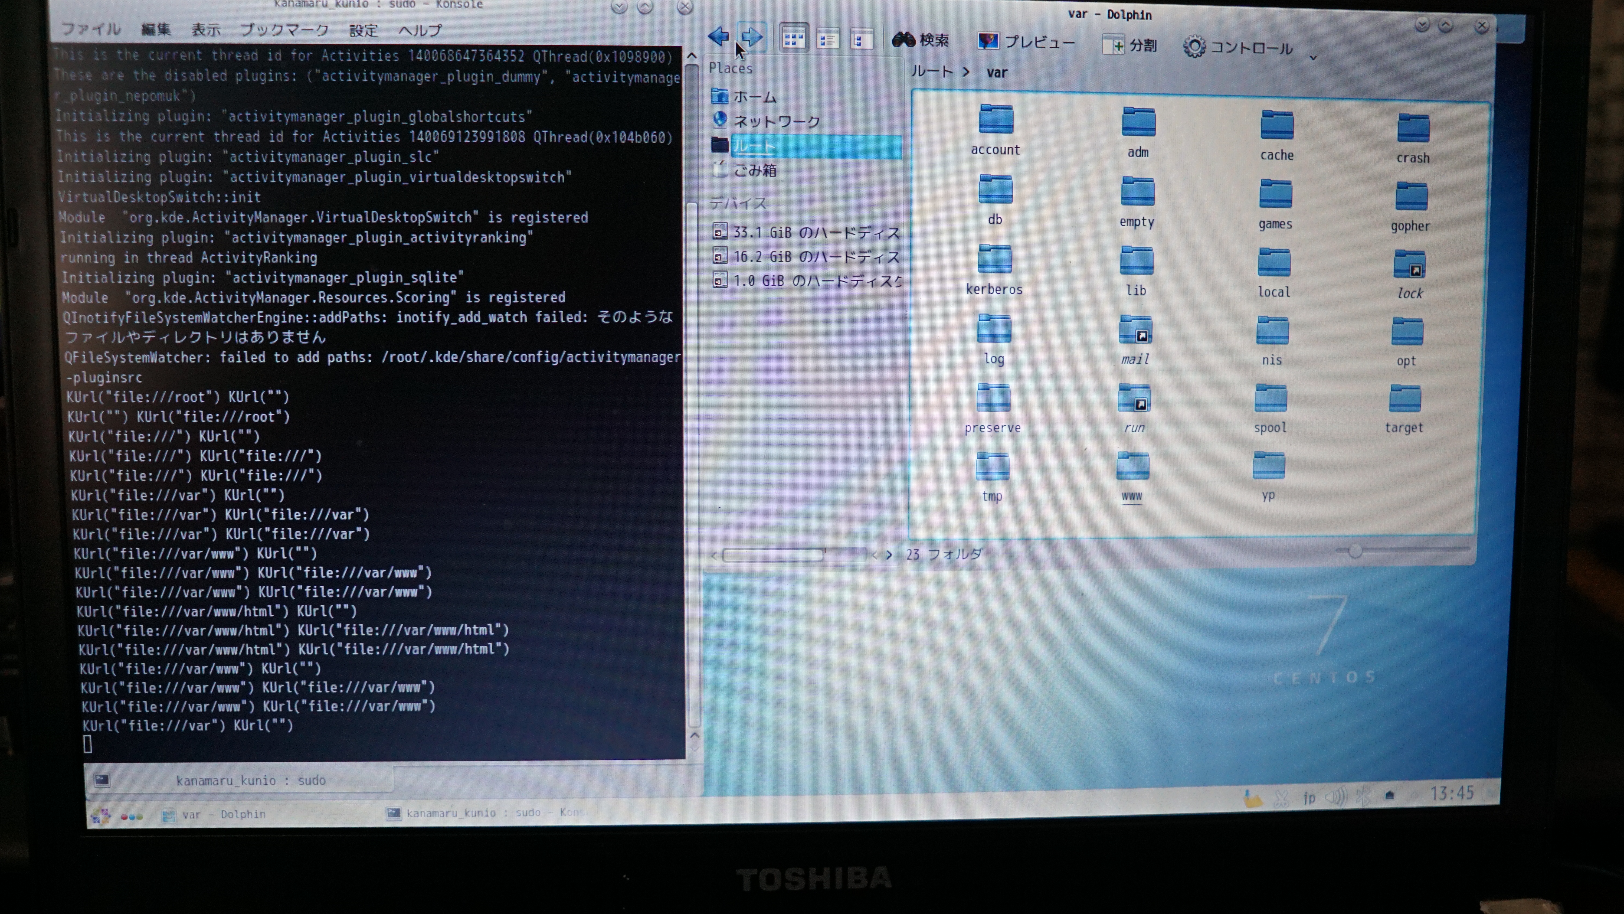Switch to Konsole taskbar entry

[x=487, y=813]
